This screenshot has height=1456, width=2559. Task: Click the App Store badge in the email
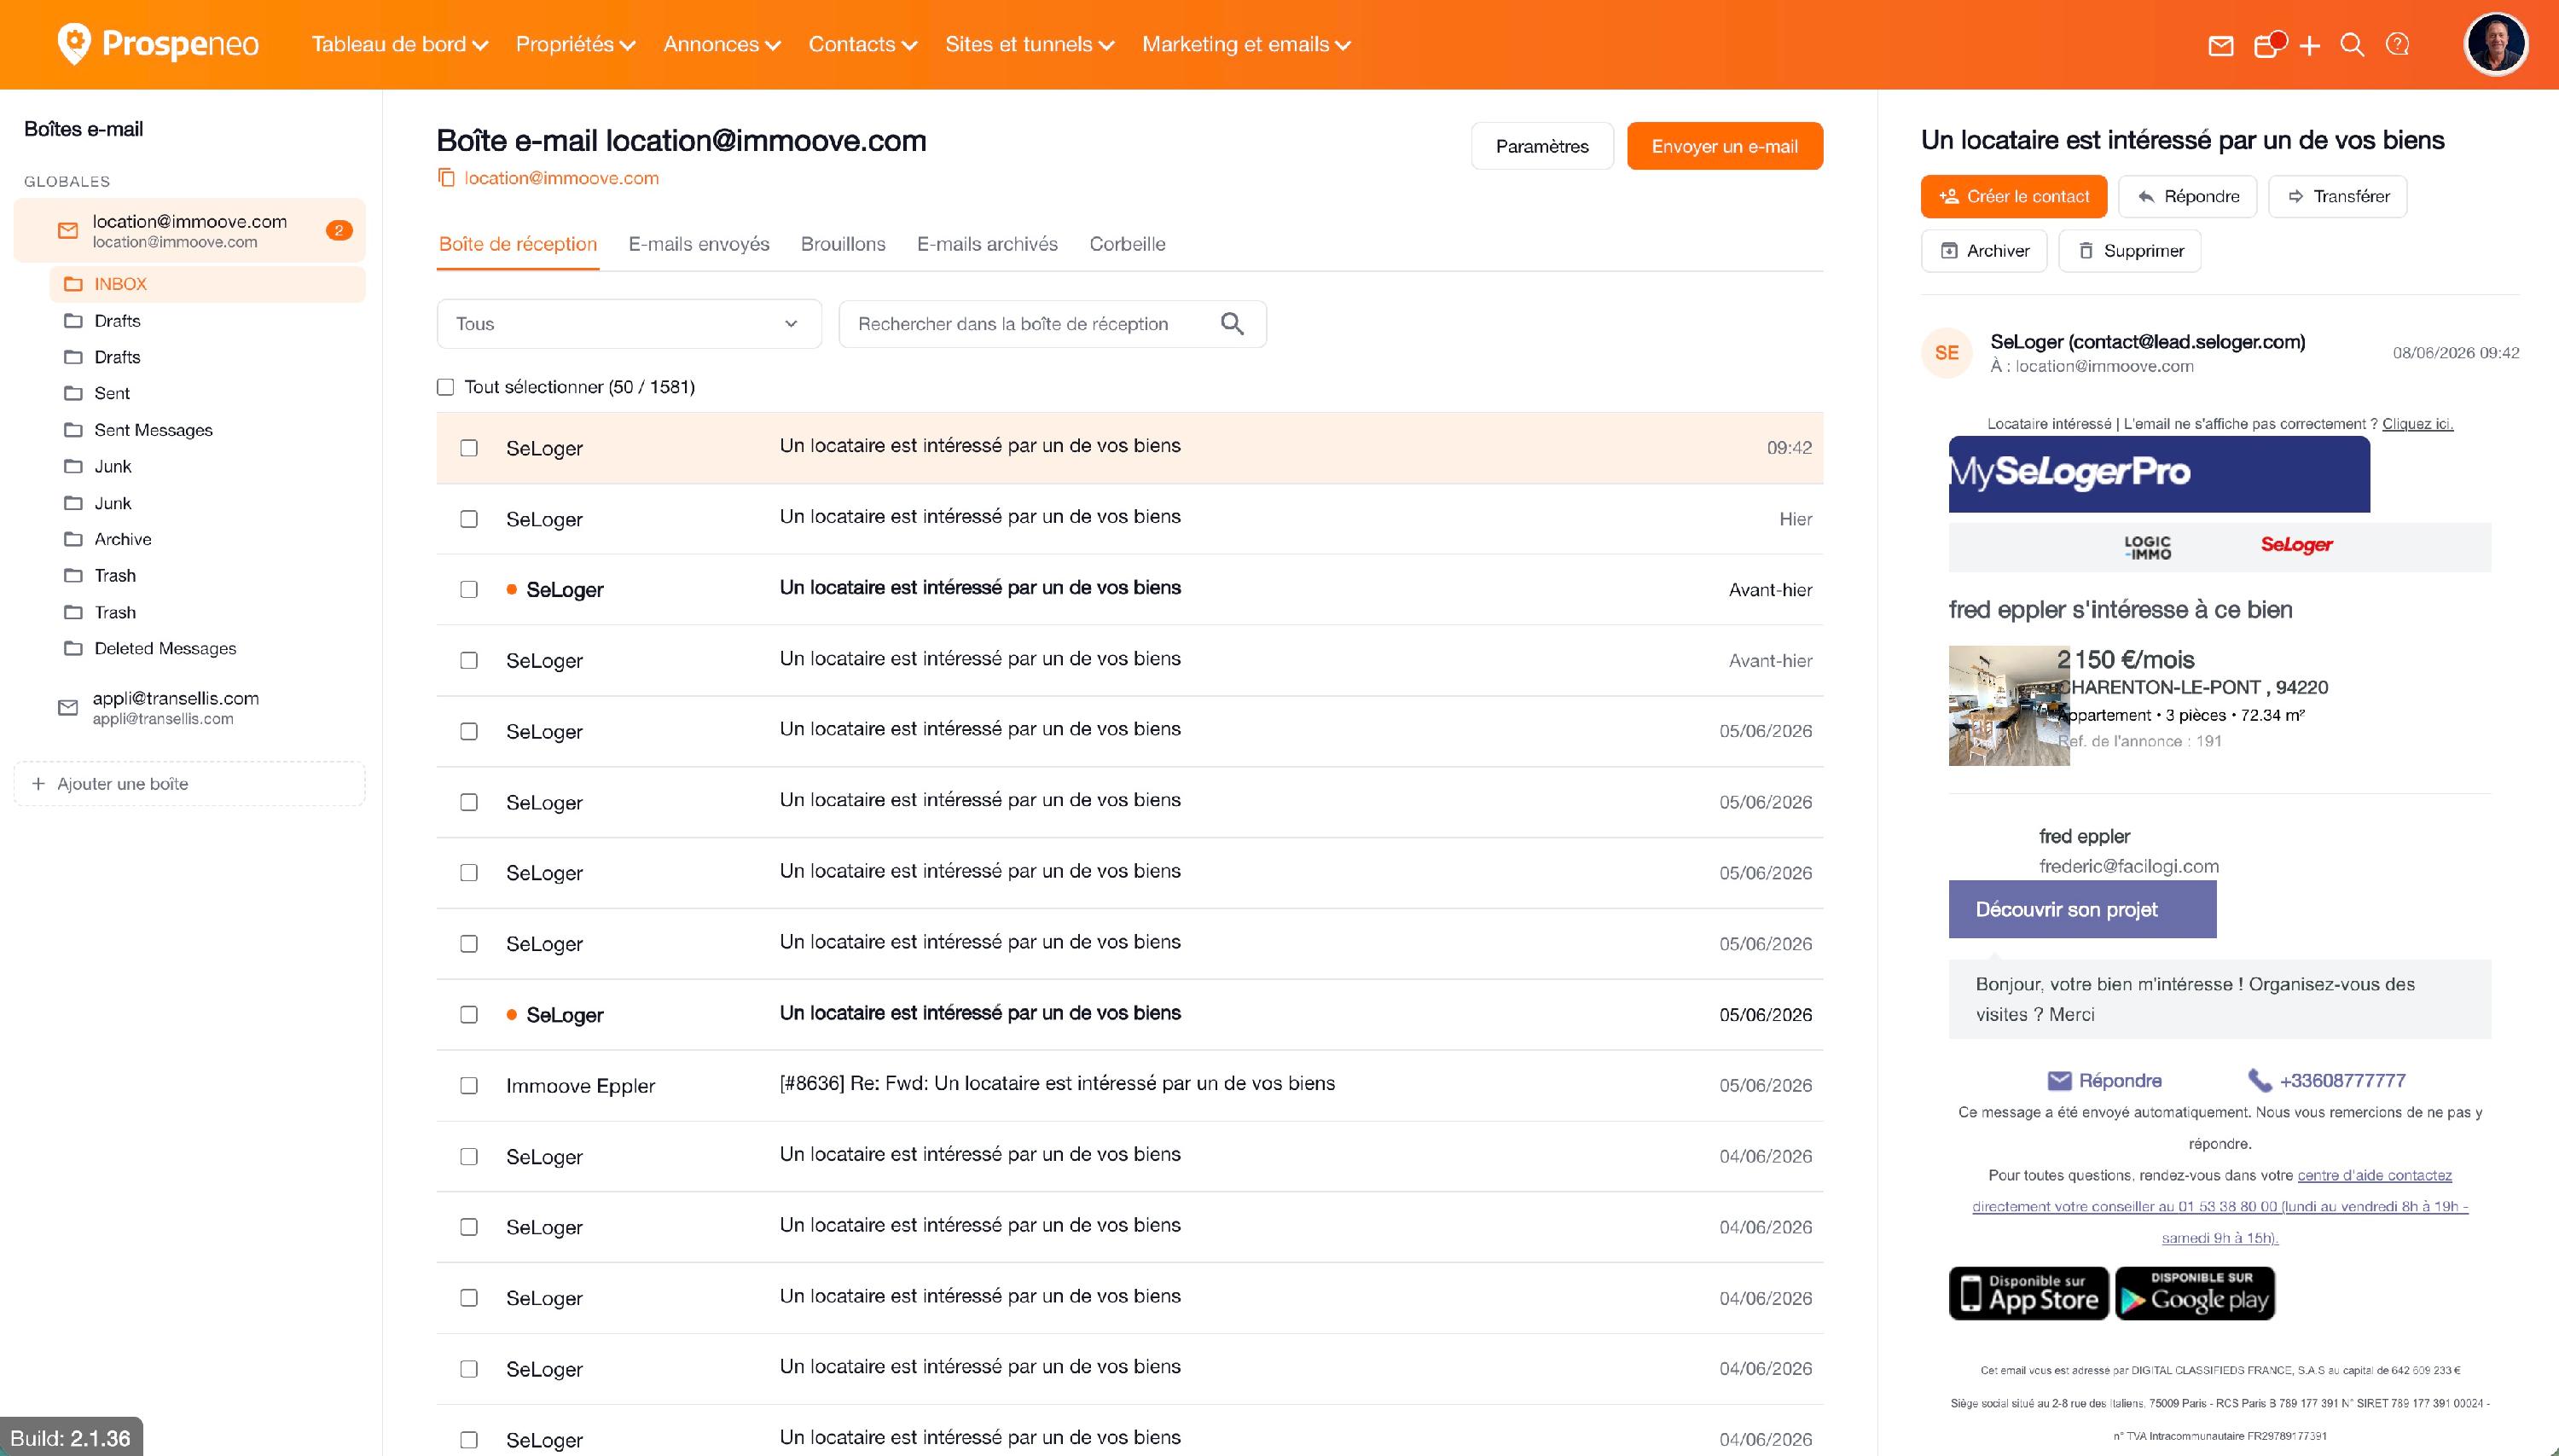click(x=2029, y=1294)
